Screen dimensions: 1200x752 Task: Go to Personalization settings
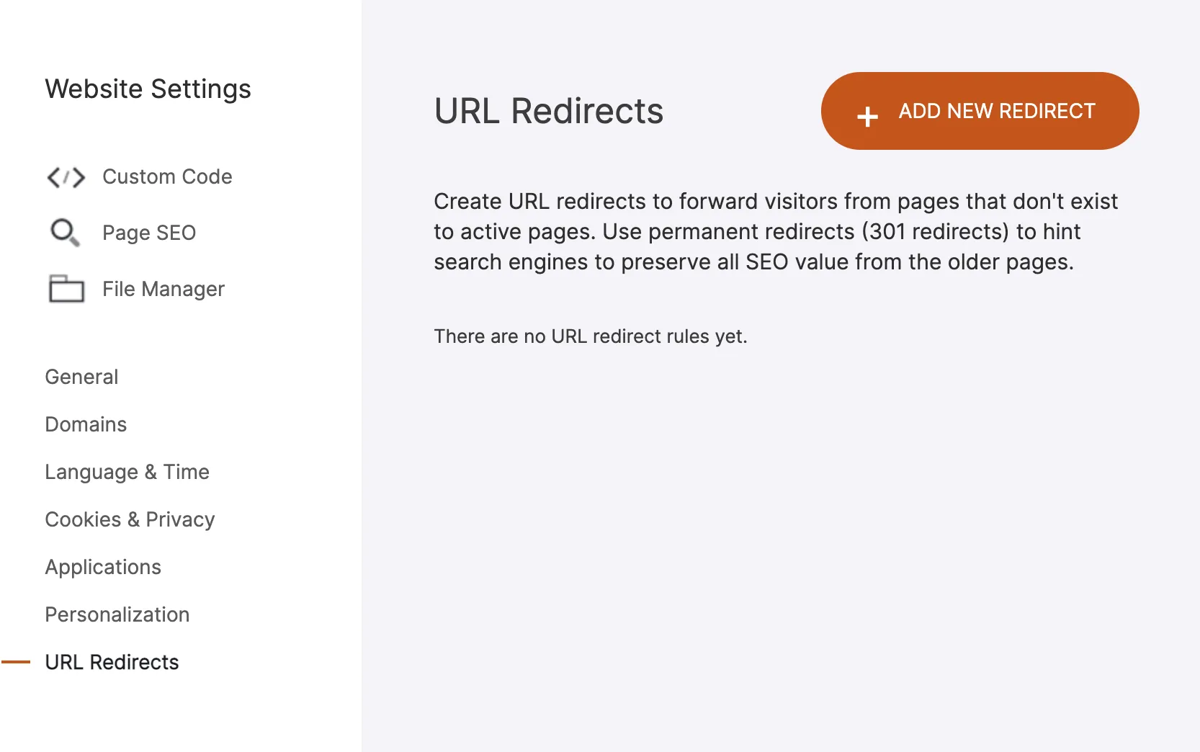point(117,615)
